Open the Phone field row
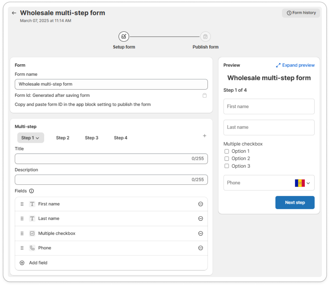The width and height of the screenshot is (330, 286). point(111,248)
